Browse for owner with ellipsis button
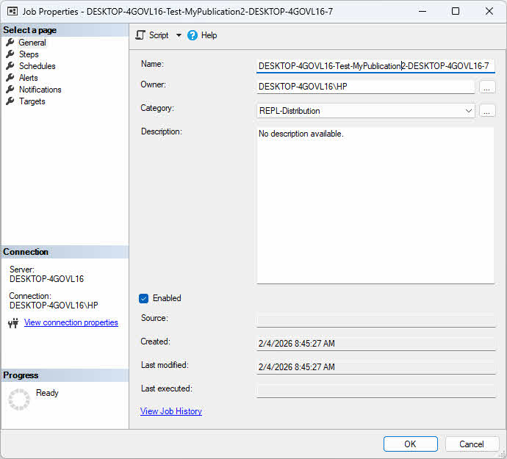 [x=487, y=87]
